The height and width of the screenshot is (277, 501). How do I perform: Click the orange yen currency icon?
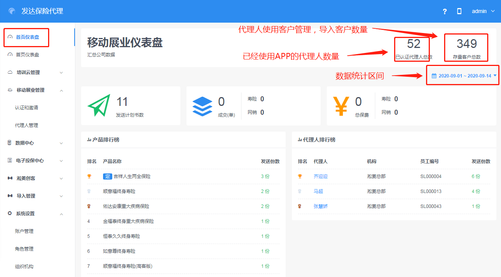341,106
